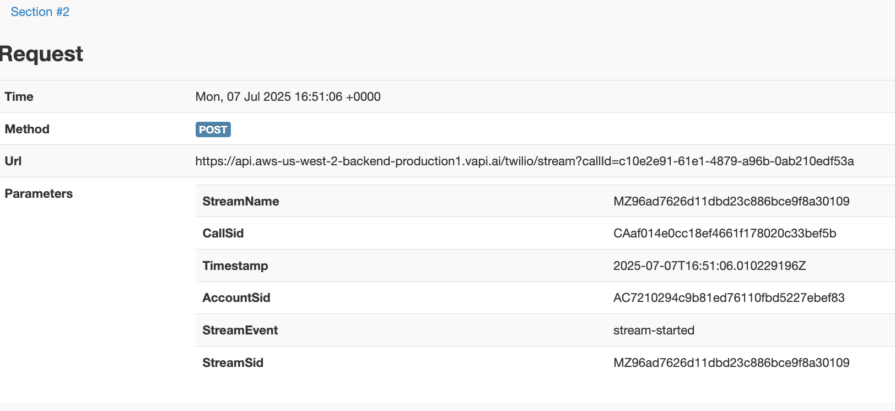Click the StreamSid parameter label
This screenshot has width=895, height=411.
233,363
